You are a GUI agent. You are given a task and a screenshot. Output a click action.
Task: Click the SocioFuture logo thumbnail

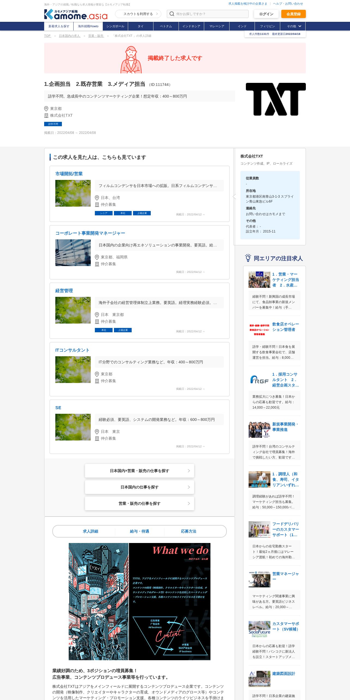[260, 629]
